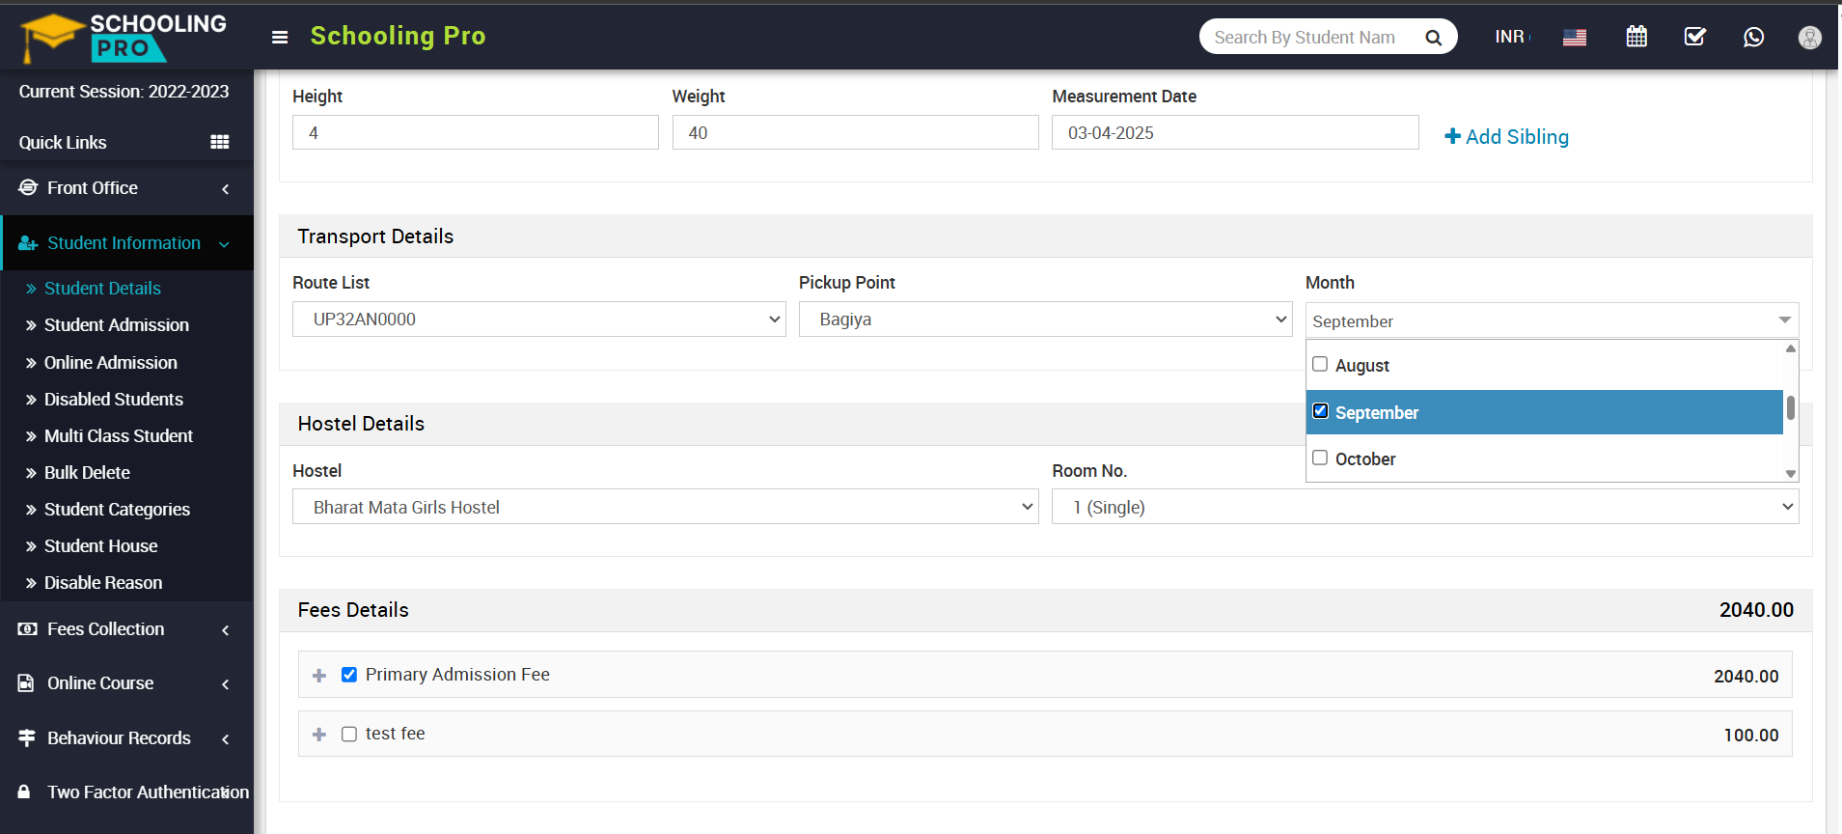Click the Student Information user icon

(28, 243)
